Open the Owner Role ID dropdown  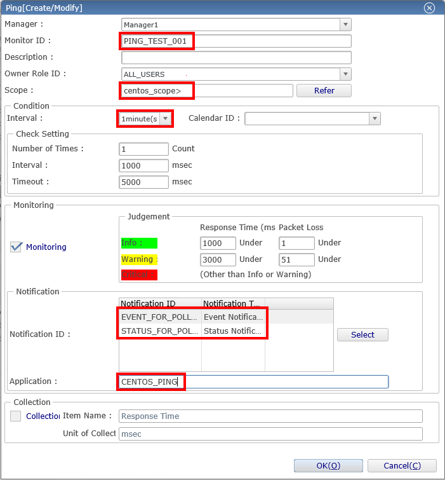[236, 74]
